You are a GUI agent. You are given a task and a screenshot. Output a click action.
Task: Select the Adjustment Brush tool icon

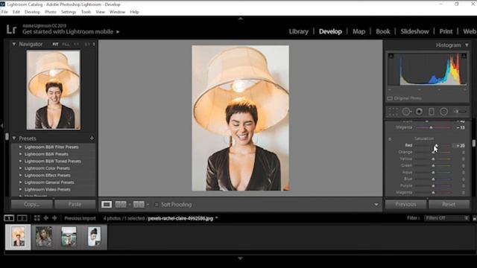click(460, 112)
